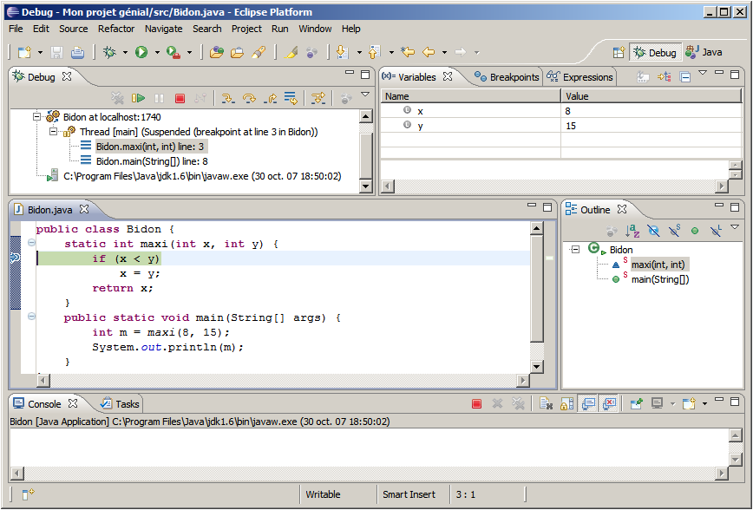The image size is (753, 510).
Task: Toggle Scroll Lock in Console toolbar
Action: [566, 404]
